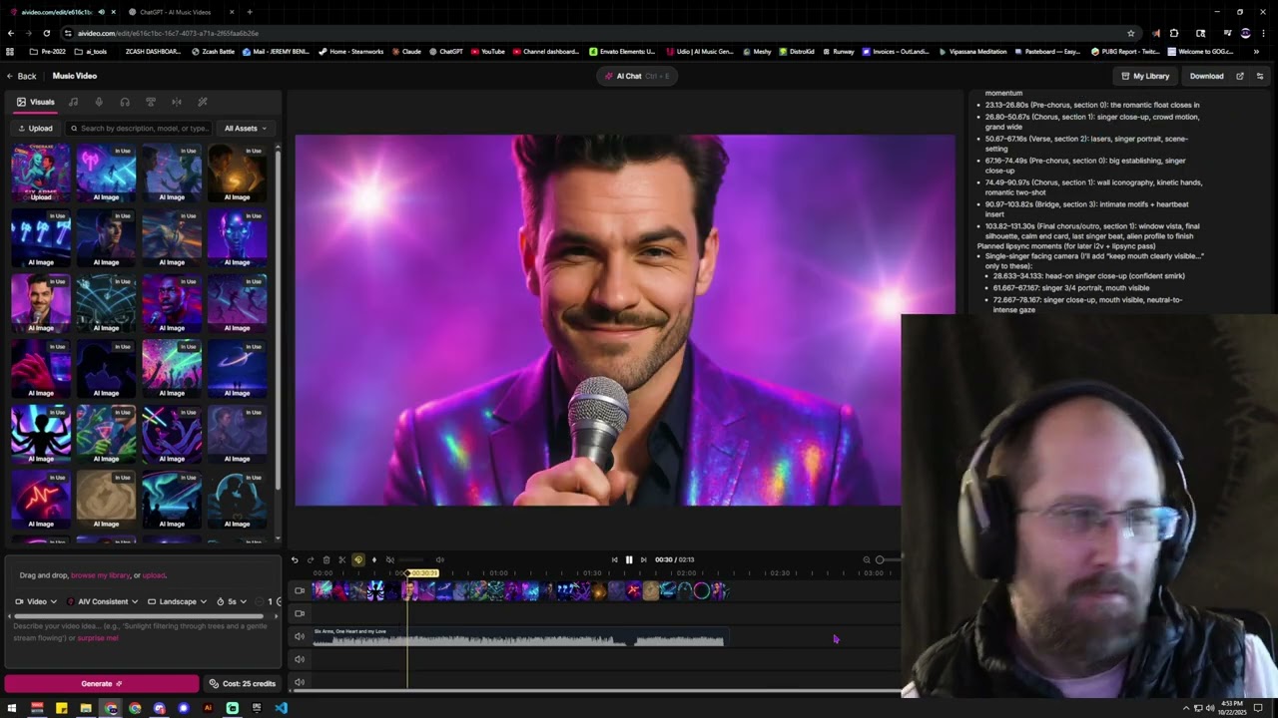Delete the selected clip with trash icon
The image size is (1278, 718).
pyautogui.click(x=326, y=559)
